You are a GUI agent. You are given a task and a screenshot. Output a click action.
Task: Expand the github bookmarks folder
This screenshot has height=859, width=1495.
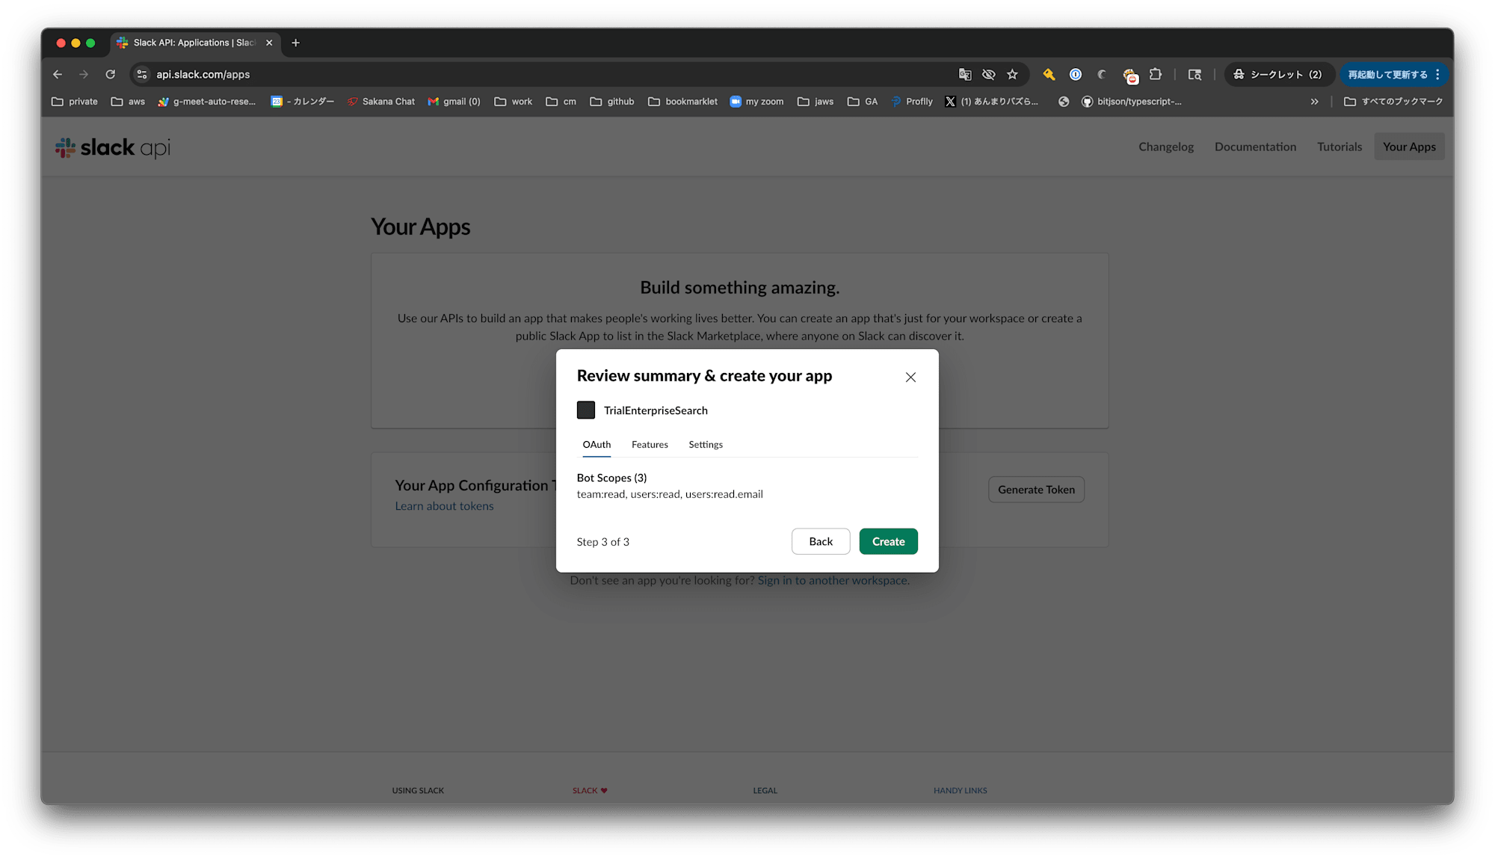[x=612, y=102]
